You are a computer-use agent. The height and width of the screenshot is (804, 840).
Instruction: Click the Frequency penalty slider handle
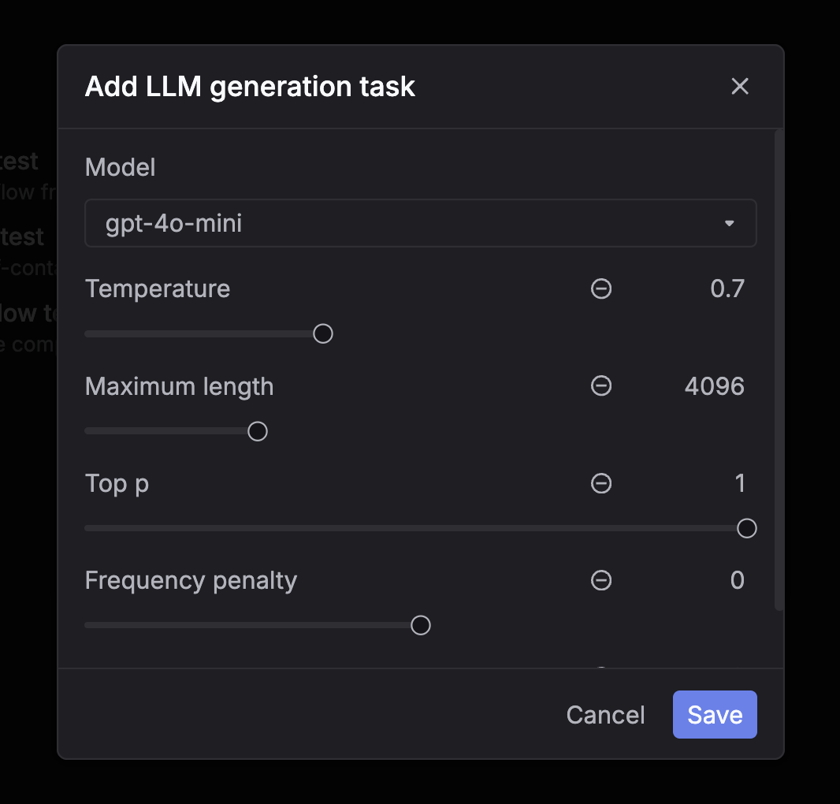click(420, 624)
